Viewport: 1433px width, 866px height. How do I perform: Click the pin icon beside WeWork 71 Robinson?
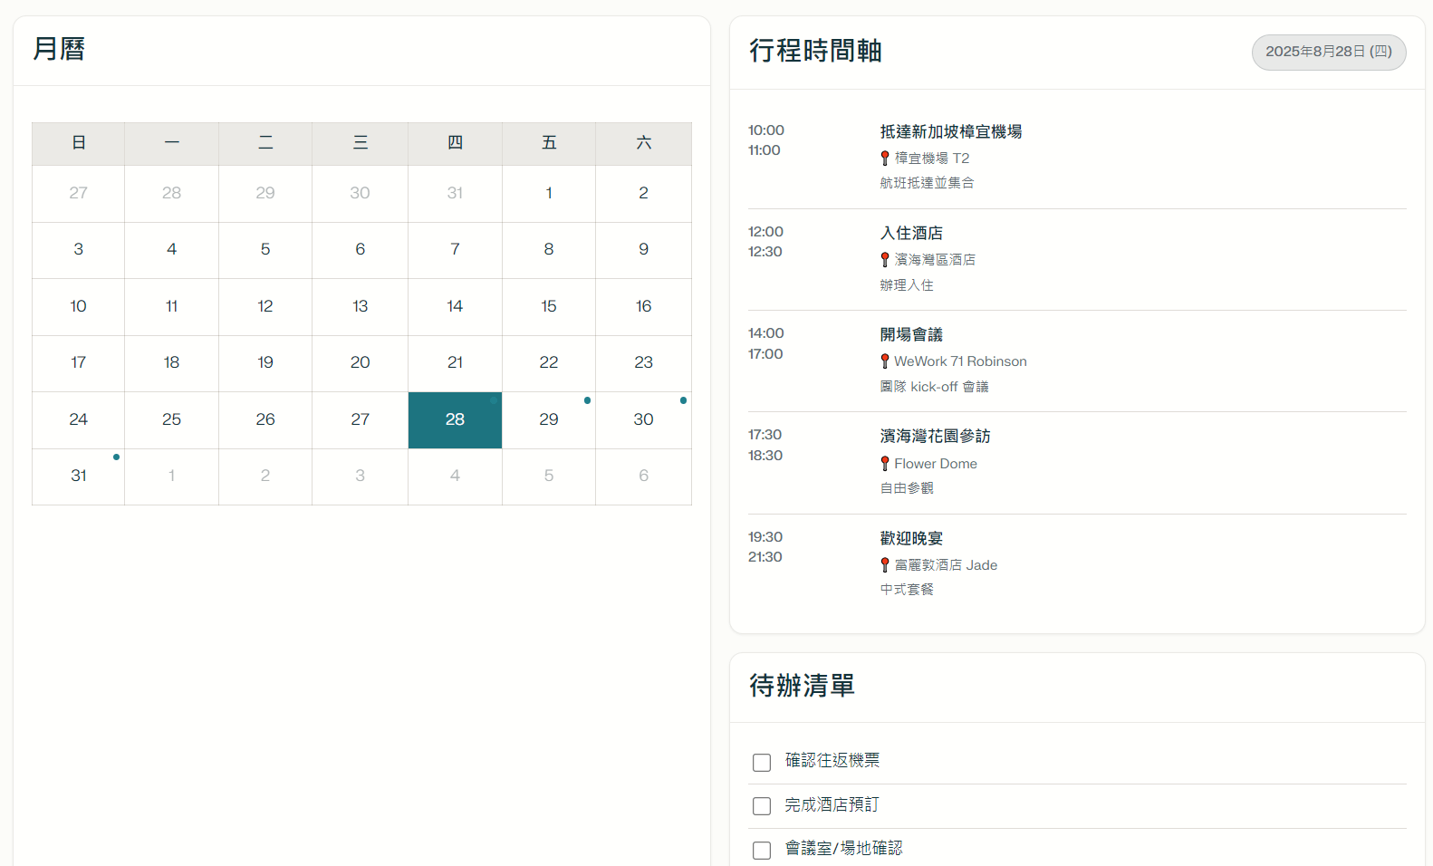(885, 361)
